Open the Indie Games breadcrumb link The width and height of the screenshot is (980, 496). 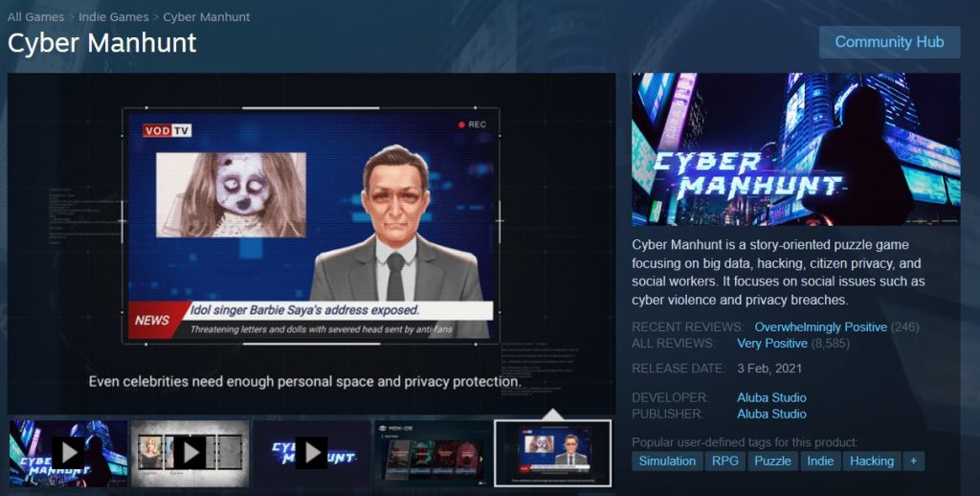tap(113, 17)
